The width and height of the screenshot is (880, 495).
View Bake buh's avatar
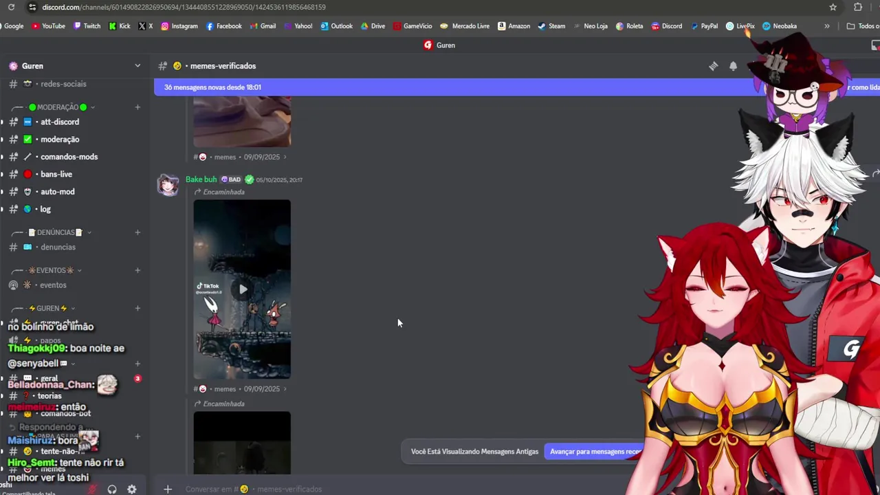(x=168, y=185)
